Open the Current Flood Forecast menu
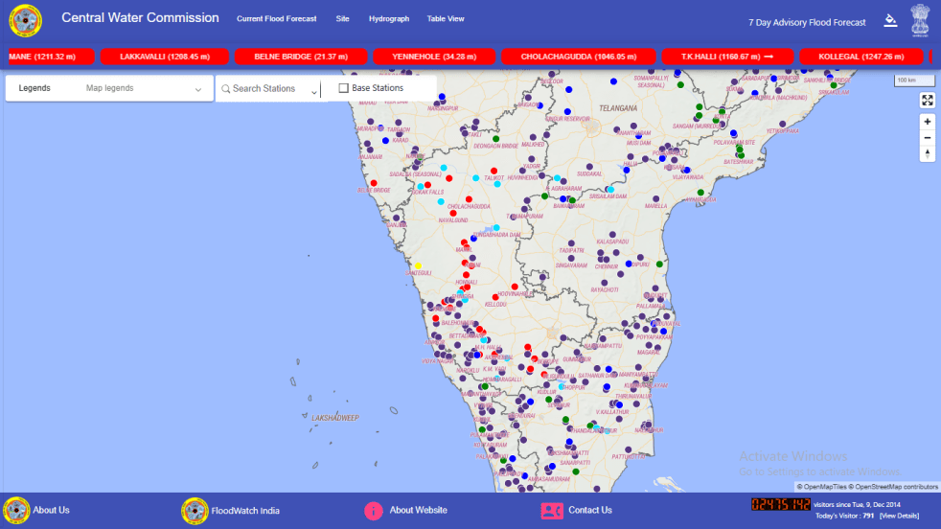The width and height of the screenshot is (941, 529). 276,19
